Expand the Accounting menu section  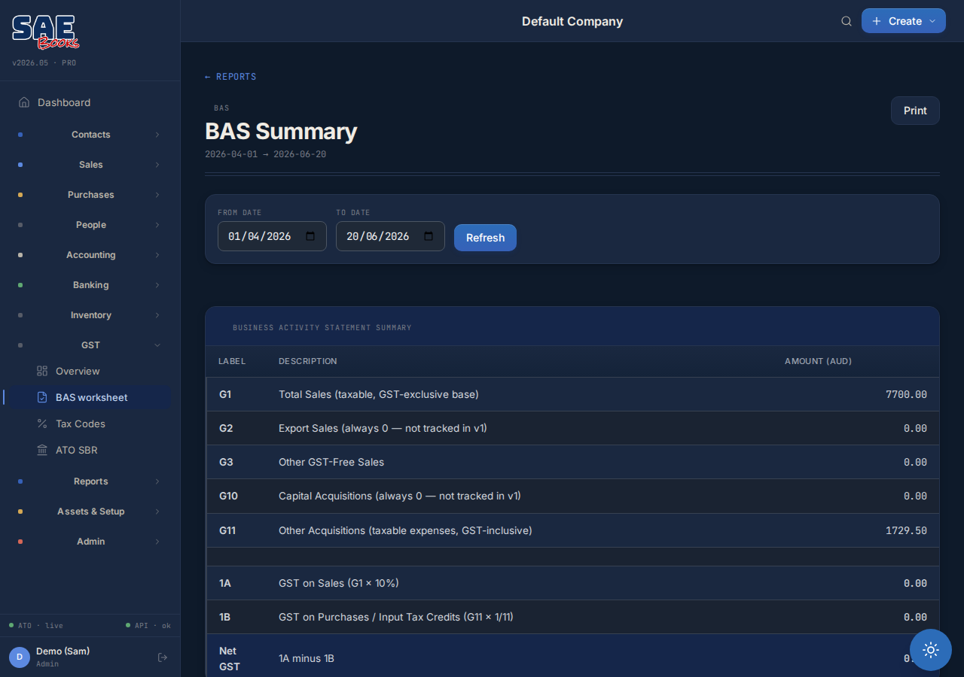(x=90, y=255)
